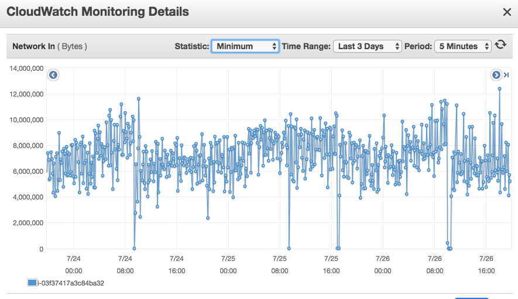Click the 7/25 00:00 x-axis label
The width and height of the screenshot is (518, 299).
point(228,264)
